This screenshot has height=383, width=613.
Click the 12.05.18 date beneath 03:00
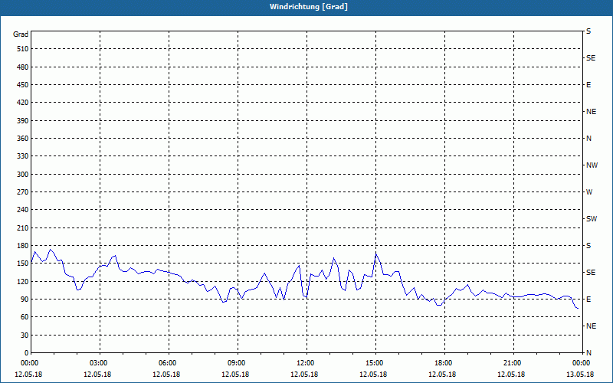click(97, 375)
